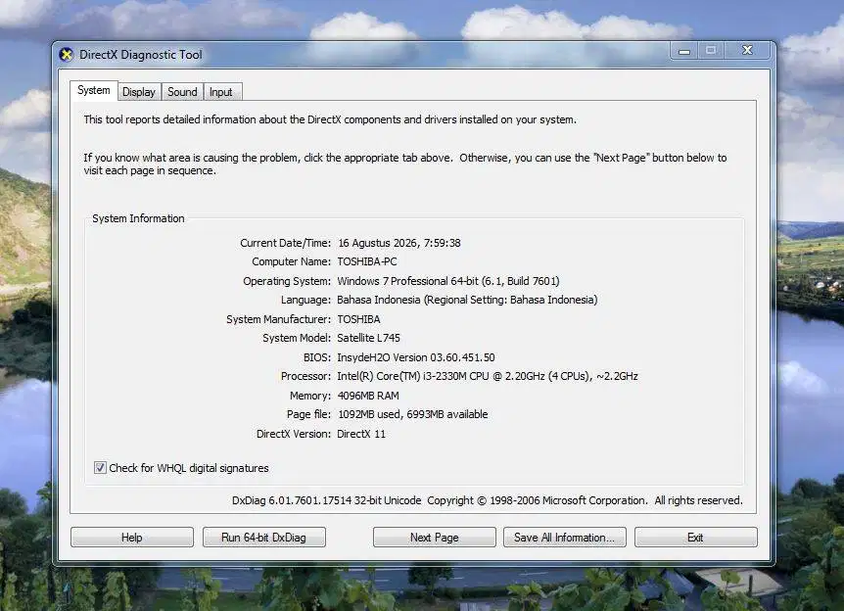Minimize the DirectX Diagnostic Tool window
Viewport: 844px width, 611px height.
coord(684,51)
